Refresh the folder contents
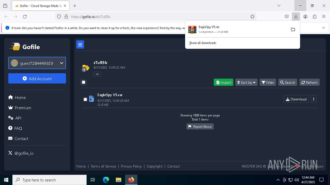330x185 pixels. click(x=309, y=82)
